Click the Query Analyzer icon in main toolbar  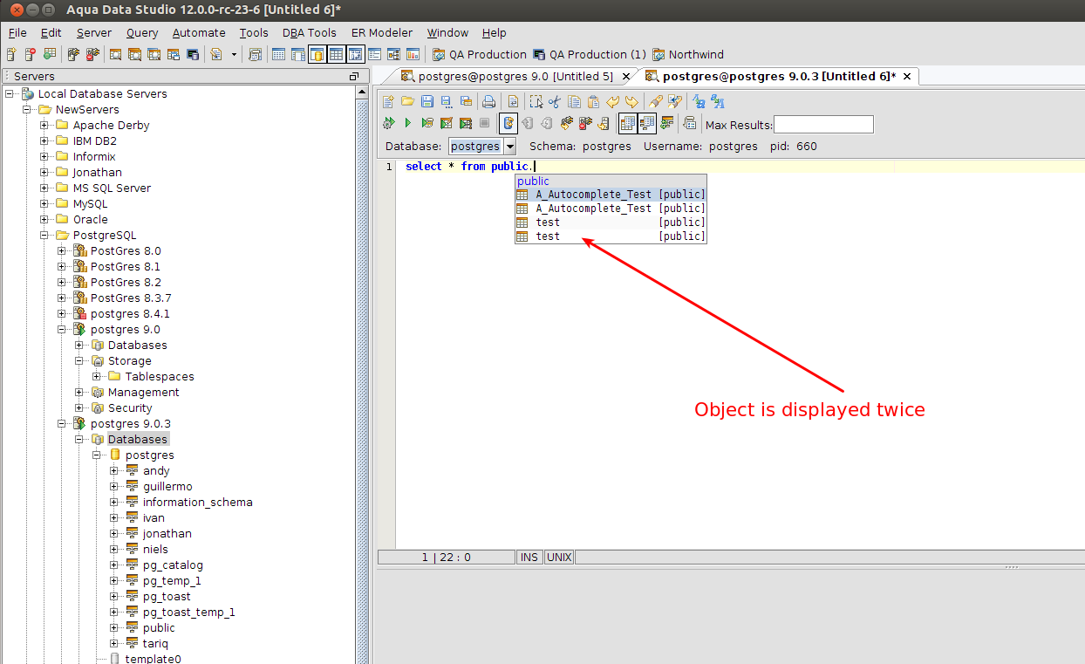(x=115, y=54)
